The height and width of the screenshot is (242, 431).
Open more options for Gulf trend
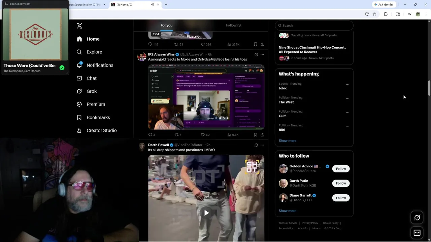coord(347,112)
